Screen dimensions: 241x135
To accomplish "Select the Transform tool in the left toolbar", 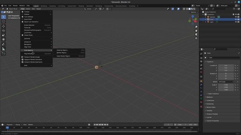I will 3,39.
